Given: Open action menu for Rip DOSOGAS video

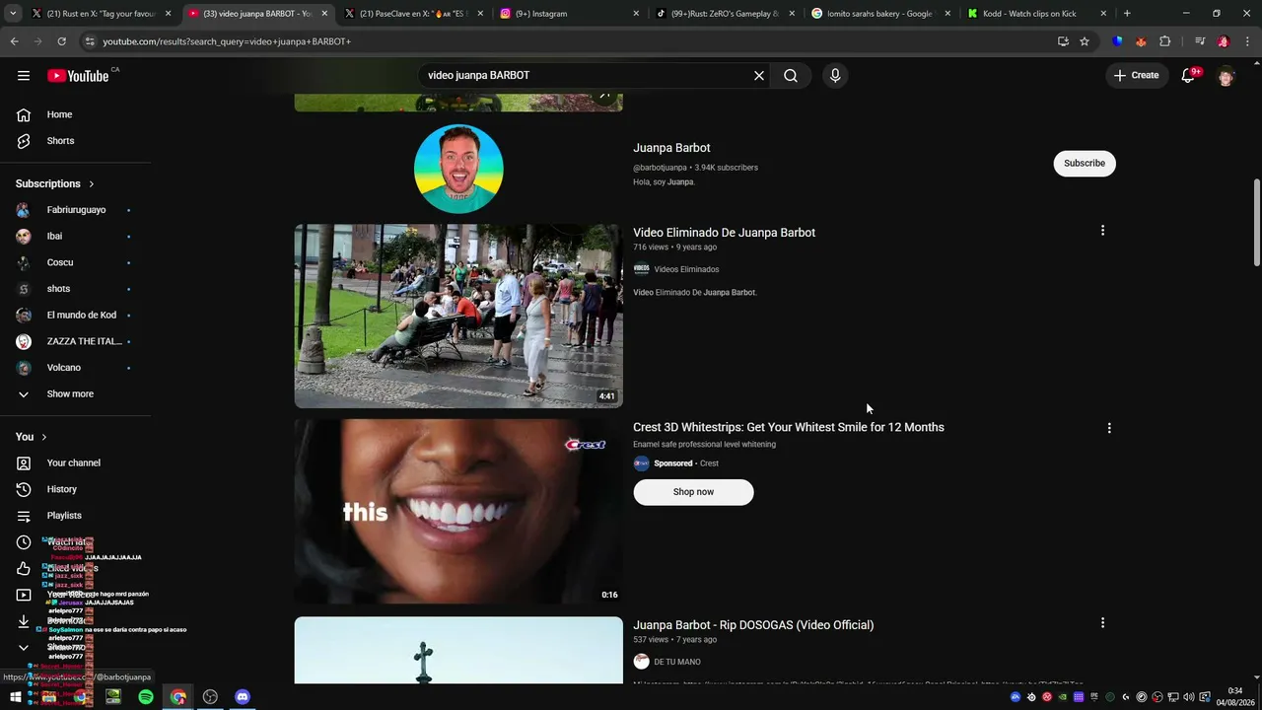Looking at the screenshot, I should click(1102, 623).
